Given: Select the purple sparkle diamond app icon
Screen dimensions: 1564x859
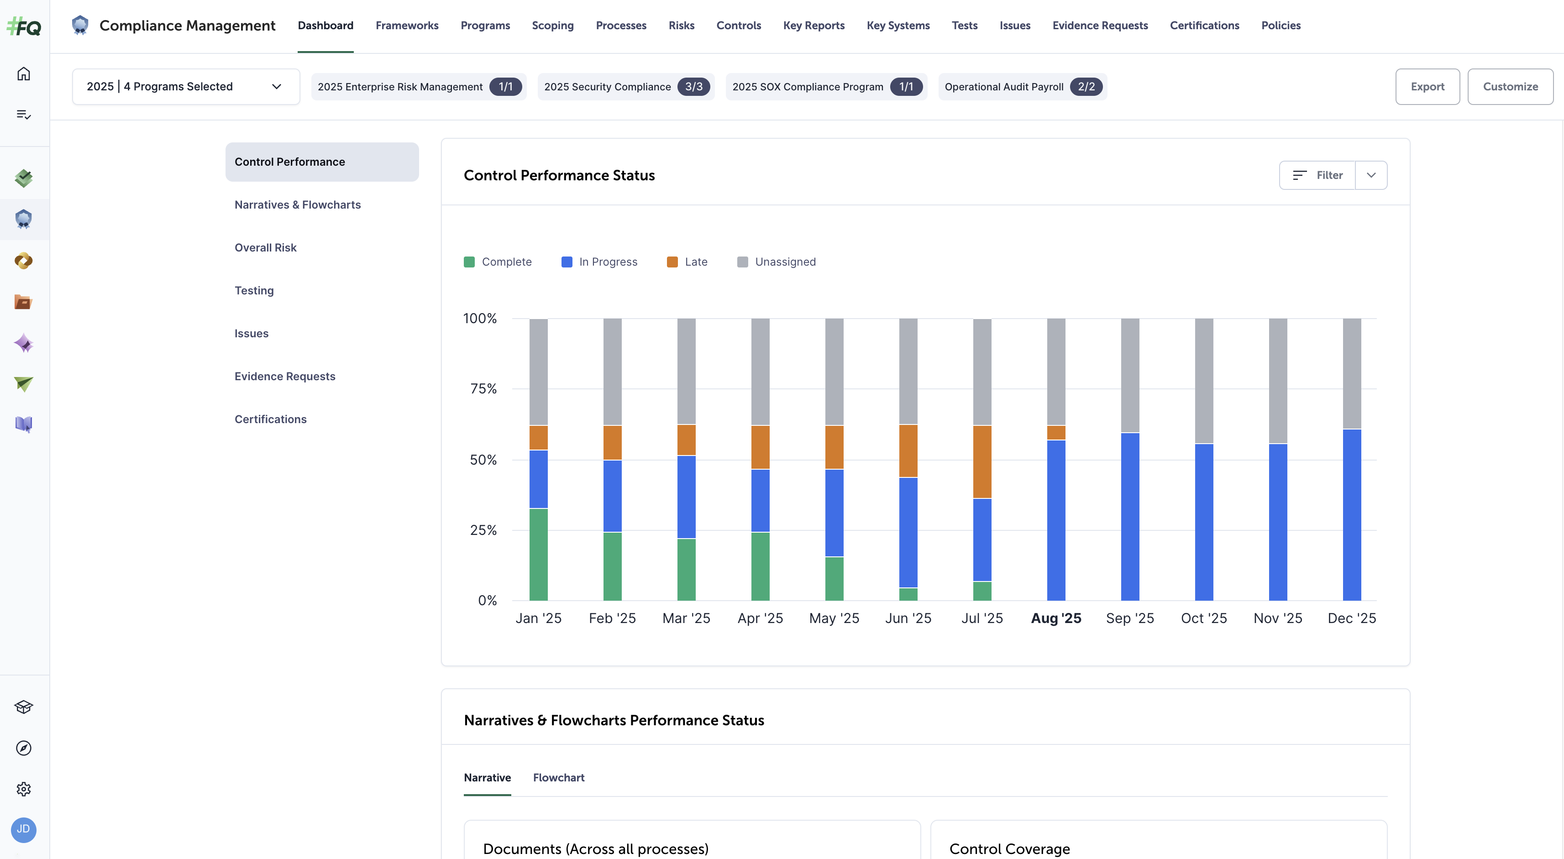Looking at the screenshot, I should point(23,343).
